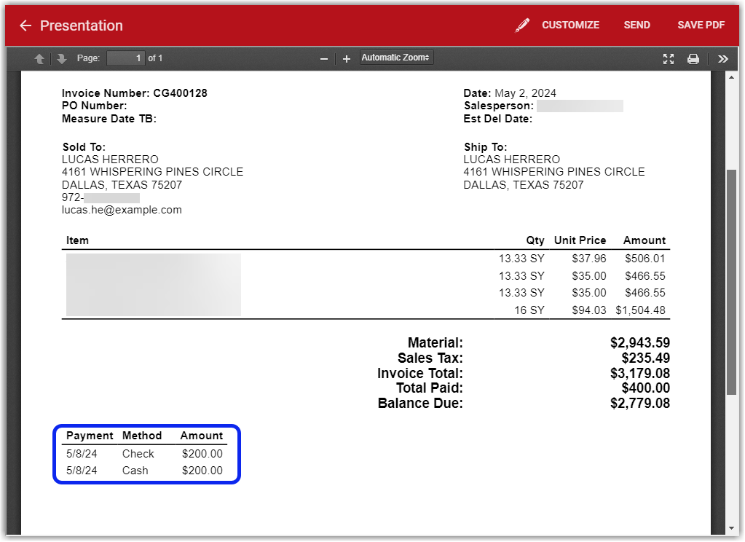Click the Presentation title text

click(82, 25)
